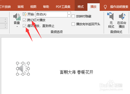Click the 开始 play trigger icon
Screen dimensions: 130x94
pyautogui.click(x=25, y=14)
